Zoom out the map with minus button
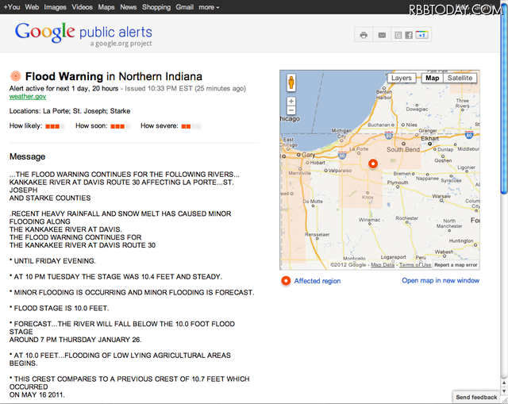 coord(291,110)
